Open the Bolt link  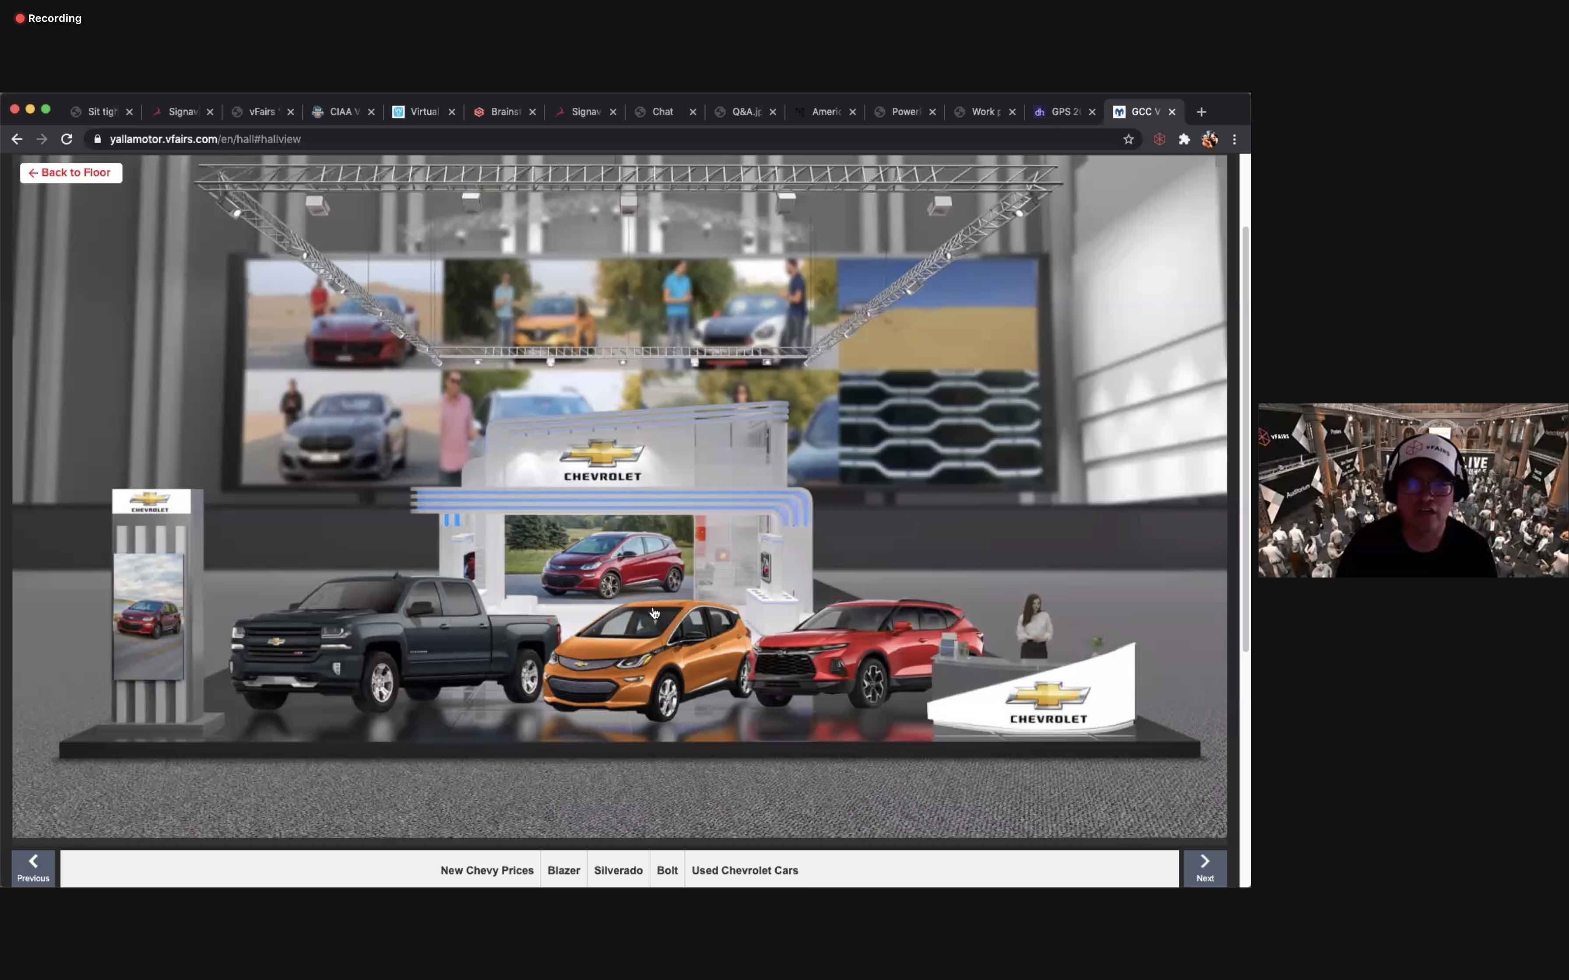[667, 871]
